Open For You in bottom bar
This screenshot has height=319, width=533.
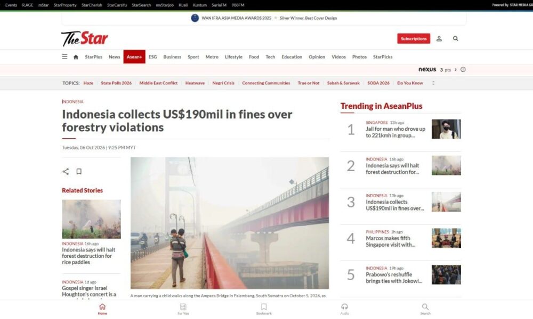tap(183, 309)
